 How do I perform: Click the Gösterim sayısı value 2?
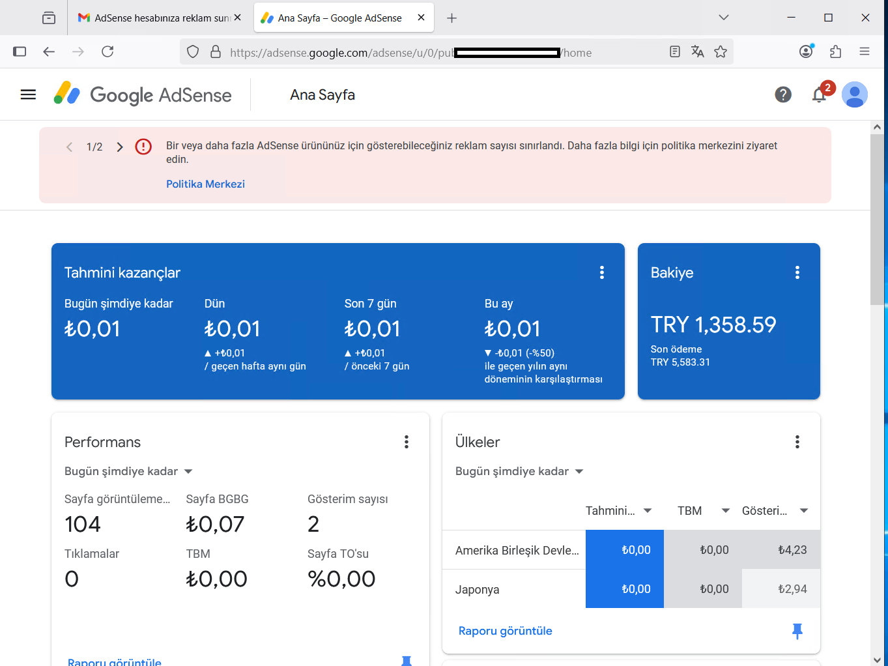coord(313,524)
